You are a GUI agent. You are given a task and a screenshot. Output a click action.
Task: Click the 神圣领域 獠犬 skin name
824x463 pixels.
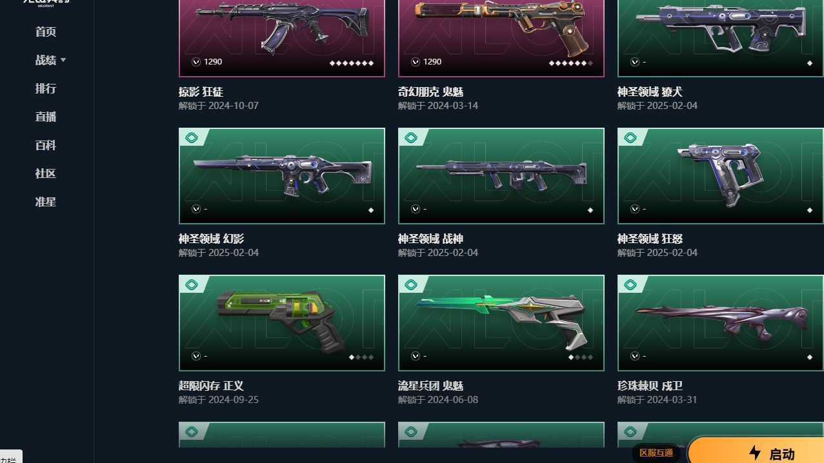(650, 92)
